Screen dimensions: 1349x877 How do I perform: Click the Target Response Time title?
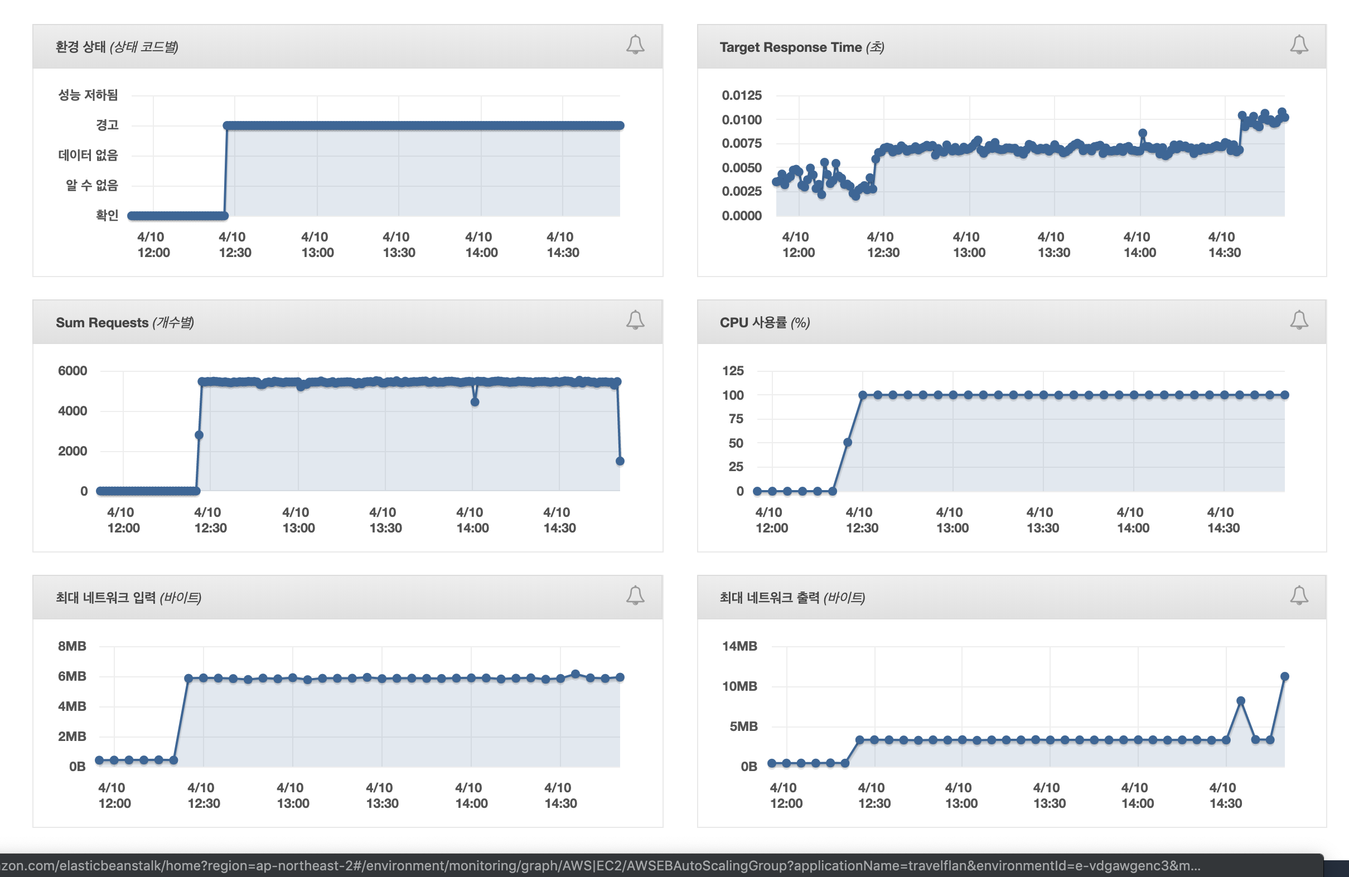tap(801, 47)
